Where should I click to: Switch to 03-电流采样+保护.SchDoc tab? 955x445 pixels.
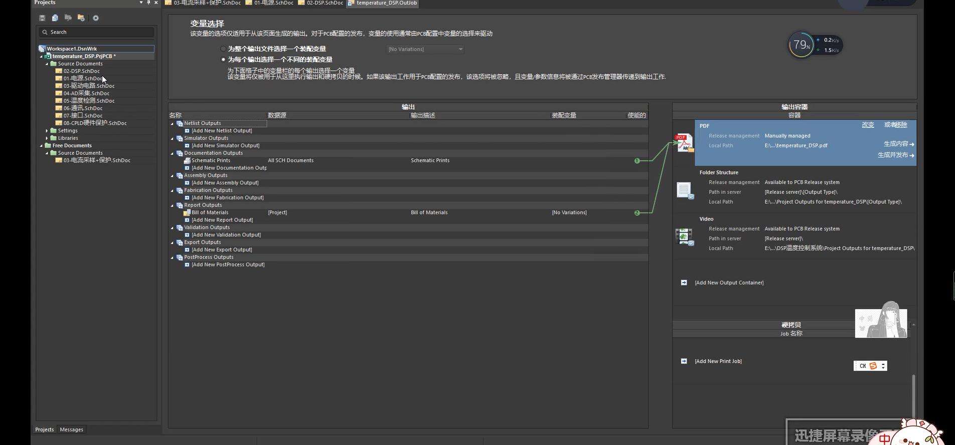[x=203, y=3]
